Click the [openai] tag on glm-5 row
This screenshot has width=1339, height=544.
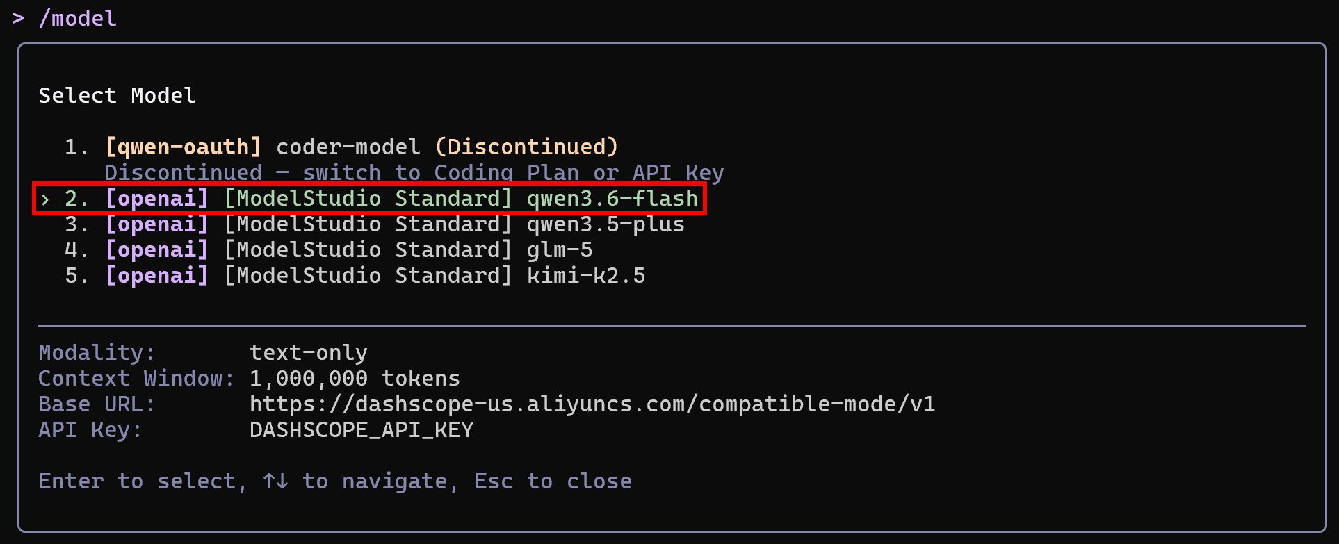pos(157,250)
